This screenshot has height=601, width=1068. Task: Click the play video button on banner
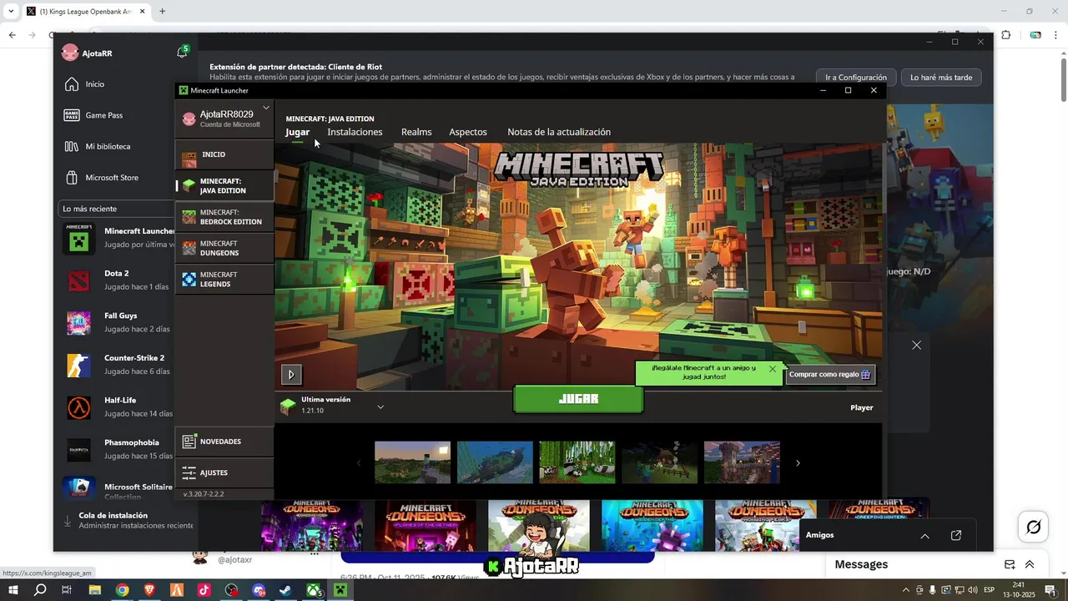291,374
